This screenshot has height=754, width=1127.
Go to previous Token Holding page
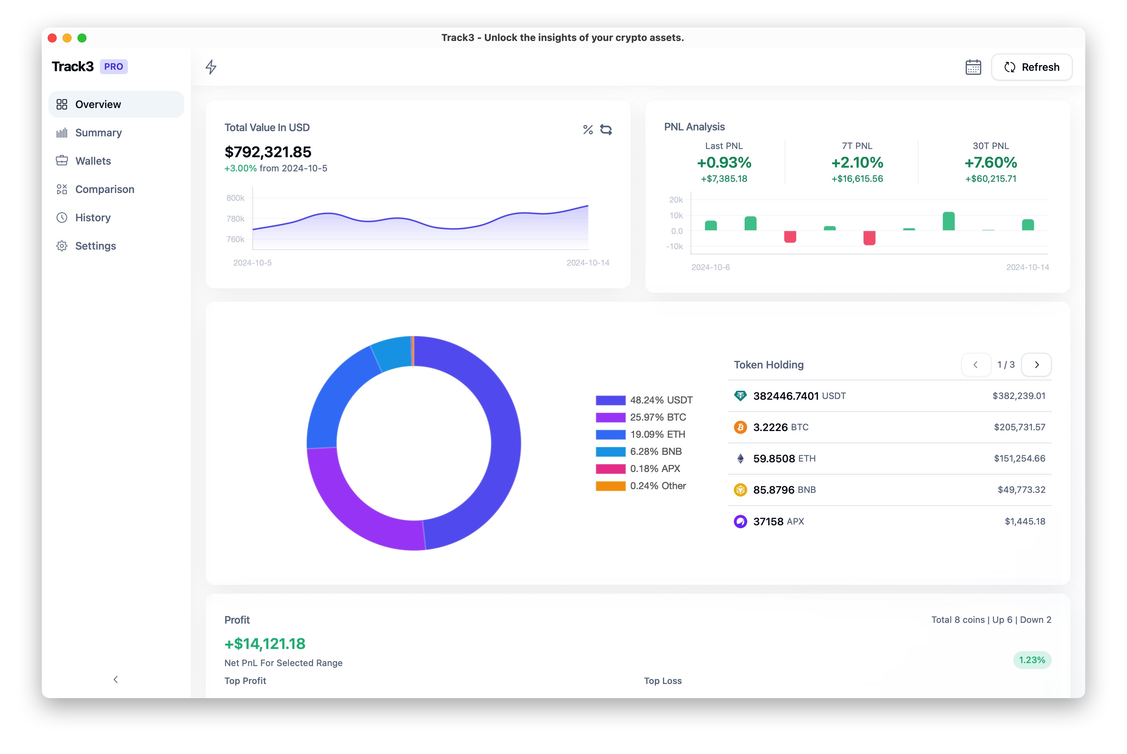point(976,364)
